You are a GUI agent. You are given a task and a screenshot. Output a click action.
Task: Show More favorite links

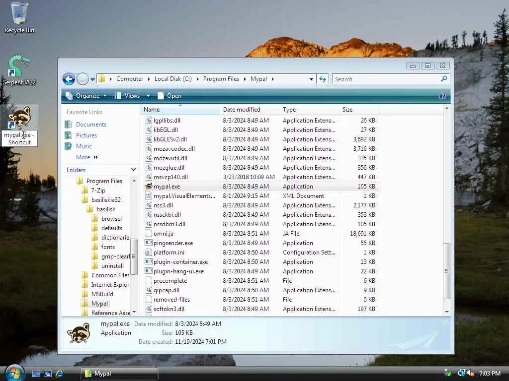(x=86, y=157)
